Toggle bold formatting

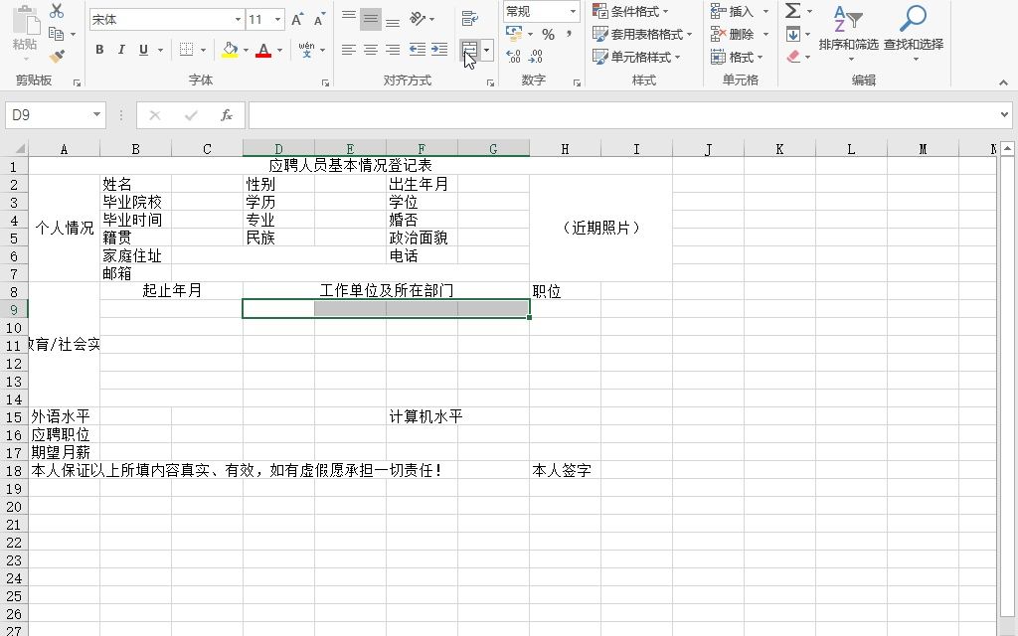click(x=99, y=50)
